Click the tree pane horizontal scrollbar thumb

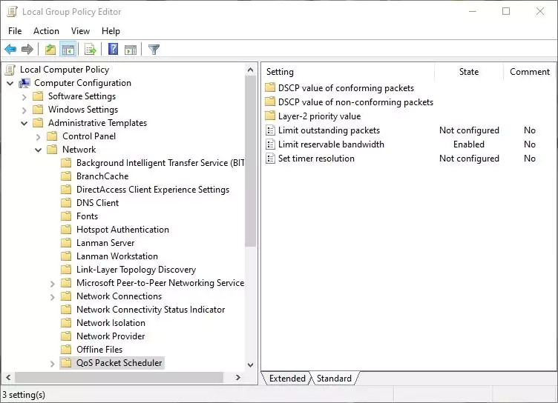(119, 377)
